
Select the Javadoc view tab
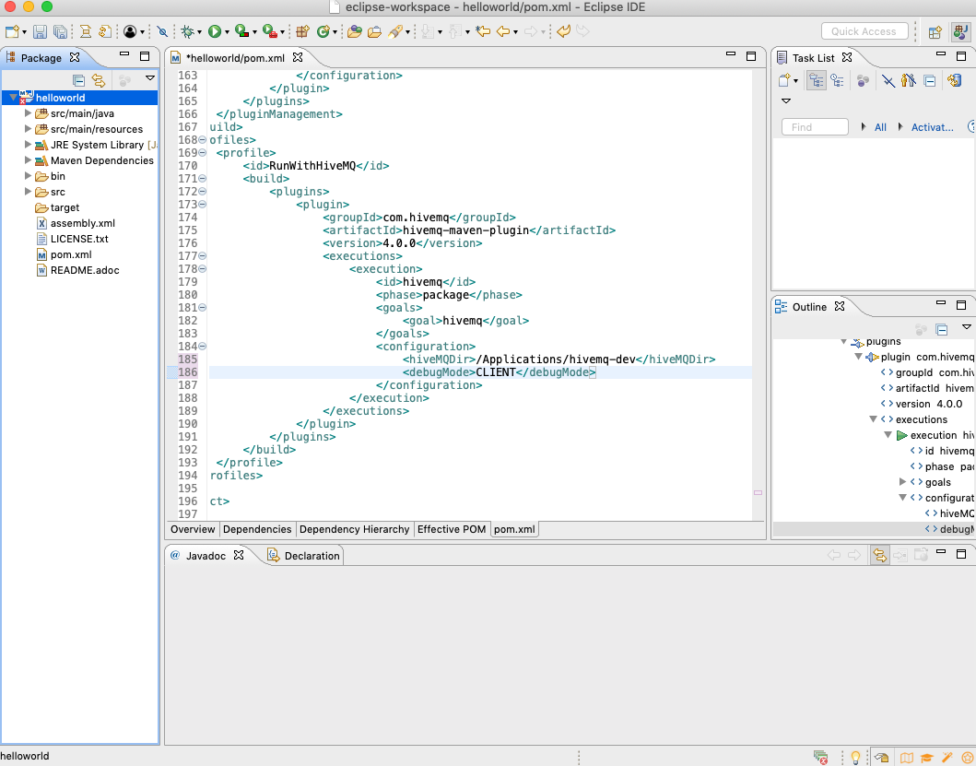pos(206,556)
